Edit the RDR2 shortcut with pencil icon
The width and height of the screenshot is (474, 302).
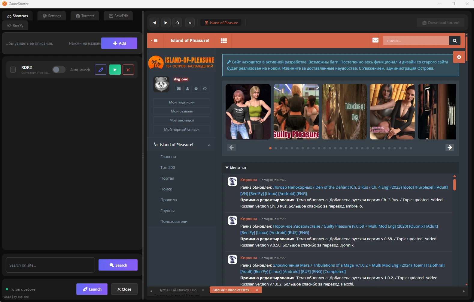[x=101, y=70]
